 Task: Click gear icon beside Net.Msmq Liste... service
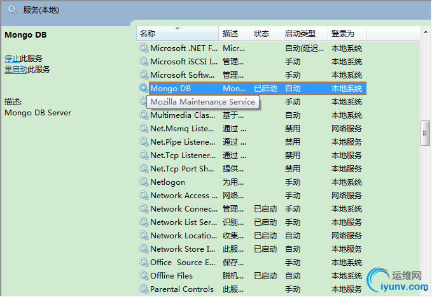point(143,128)
